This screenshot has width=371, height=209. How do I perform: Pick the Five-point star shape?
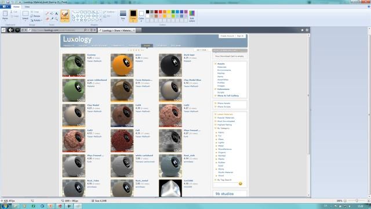tap(81, 20)
